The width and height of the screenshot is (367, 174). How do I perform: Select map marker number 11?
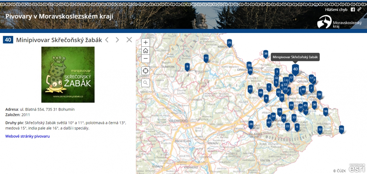206,58
